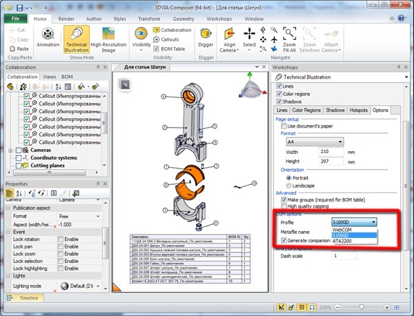
Task: Toggle the Color regions checkbox
Action: [279, 94]
